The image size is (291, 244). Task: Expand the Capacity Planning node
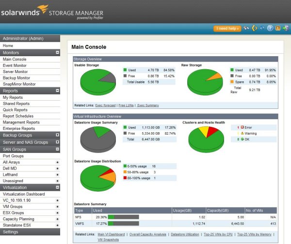58,219
